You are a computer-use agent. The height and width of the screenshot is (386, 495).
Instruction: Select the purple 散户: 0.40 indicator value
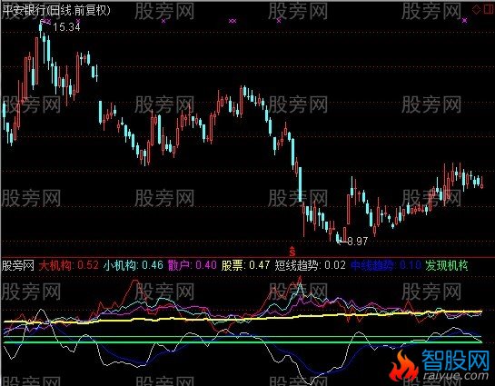point(192,265)
